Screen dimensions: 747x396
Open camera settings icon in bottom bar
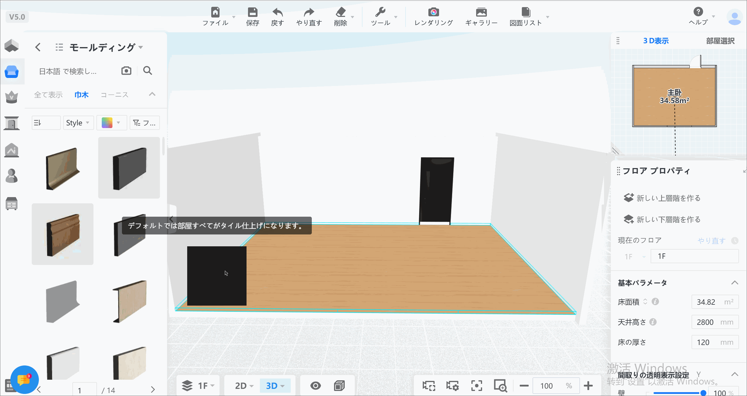coord(452,386)
